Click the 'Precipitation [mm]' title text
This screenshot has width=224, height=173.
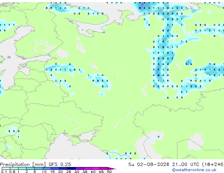pyautogui.click(x=23, y=165)
